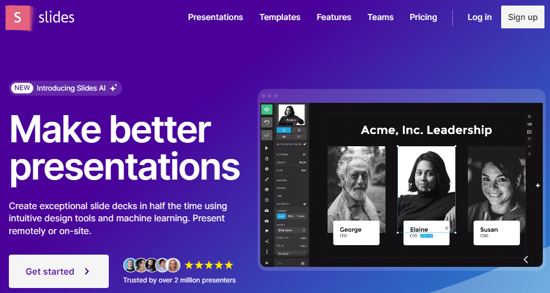
Task: Open the Teams nav item
Action: tap(381, 17)
